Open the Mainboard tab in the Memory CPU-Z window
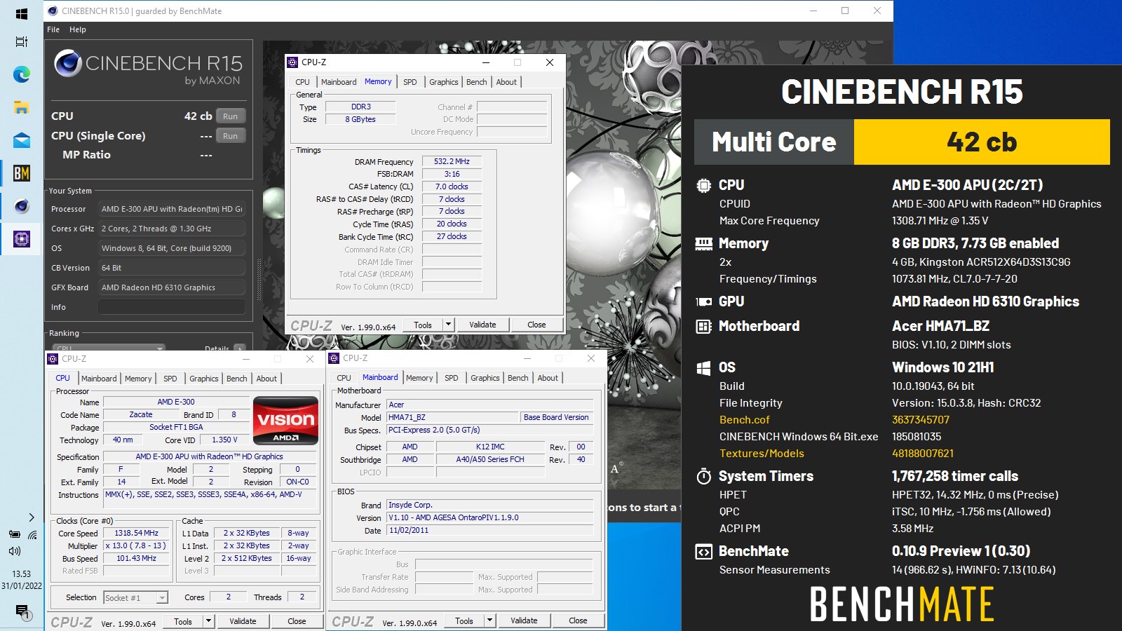Viewport: 1122px width, 631px height. pyautogui.click(x=339, y=82)
